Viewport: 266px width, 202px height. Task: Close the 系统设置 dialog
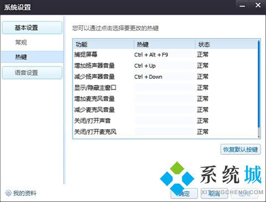(258, 6)
